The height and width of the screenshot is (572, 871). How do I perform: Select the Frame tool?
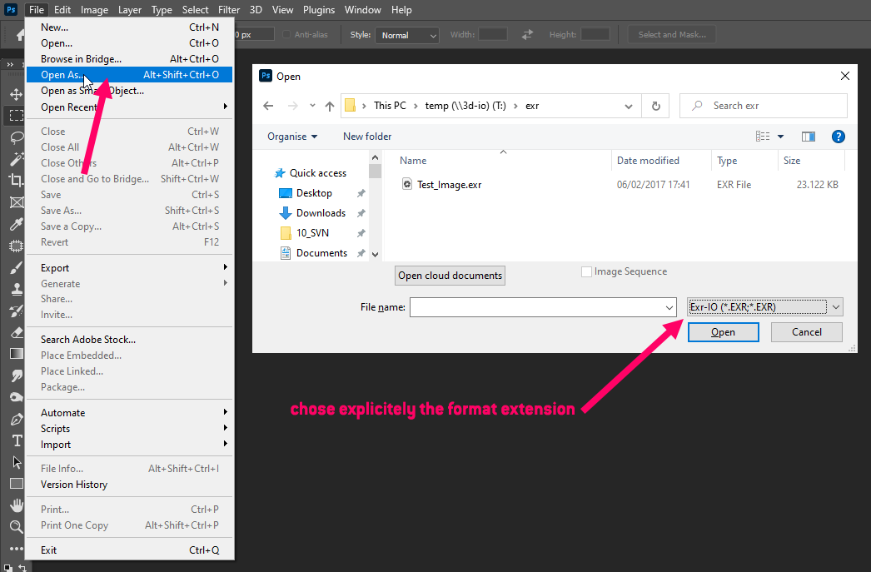coord(16,202)
